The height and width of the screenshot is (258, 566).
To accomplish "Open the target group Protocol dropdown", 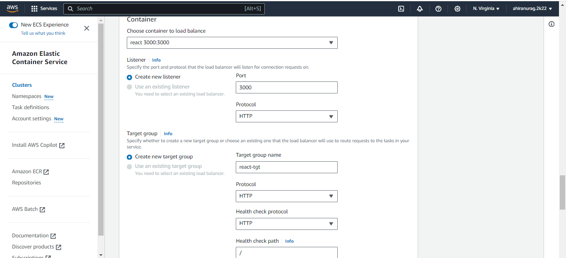I will 287,196.
